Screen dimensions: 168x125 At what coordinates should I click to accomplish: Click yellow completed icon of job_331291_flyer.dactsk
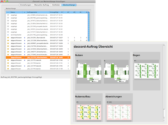8,37
